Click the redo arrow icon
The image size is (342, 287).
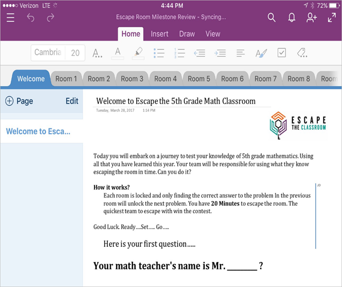pos(50,18)
